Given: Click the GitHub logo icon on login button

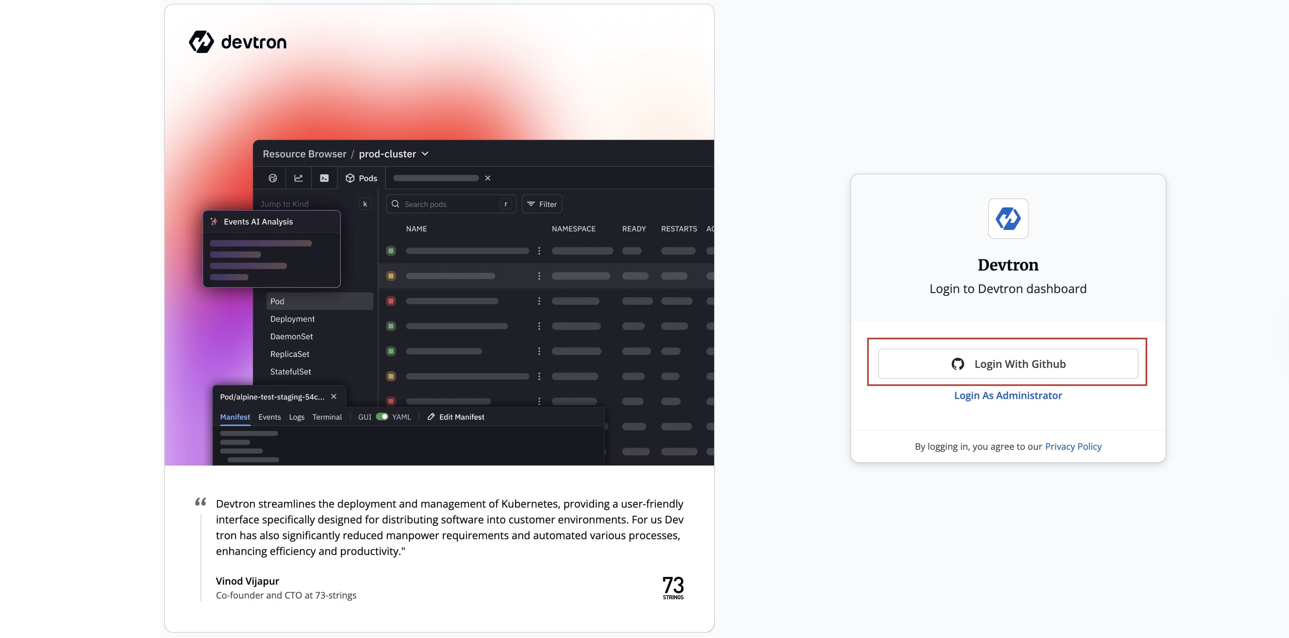Looking at the screenshot, I should pyautogui.click(x=957, y=364).
